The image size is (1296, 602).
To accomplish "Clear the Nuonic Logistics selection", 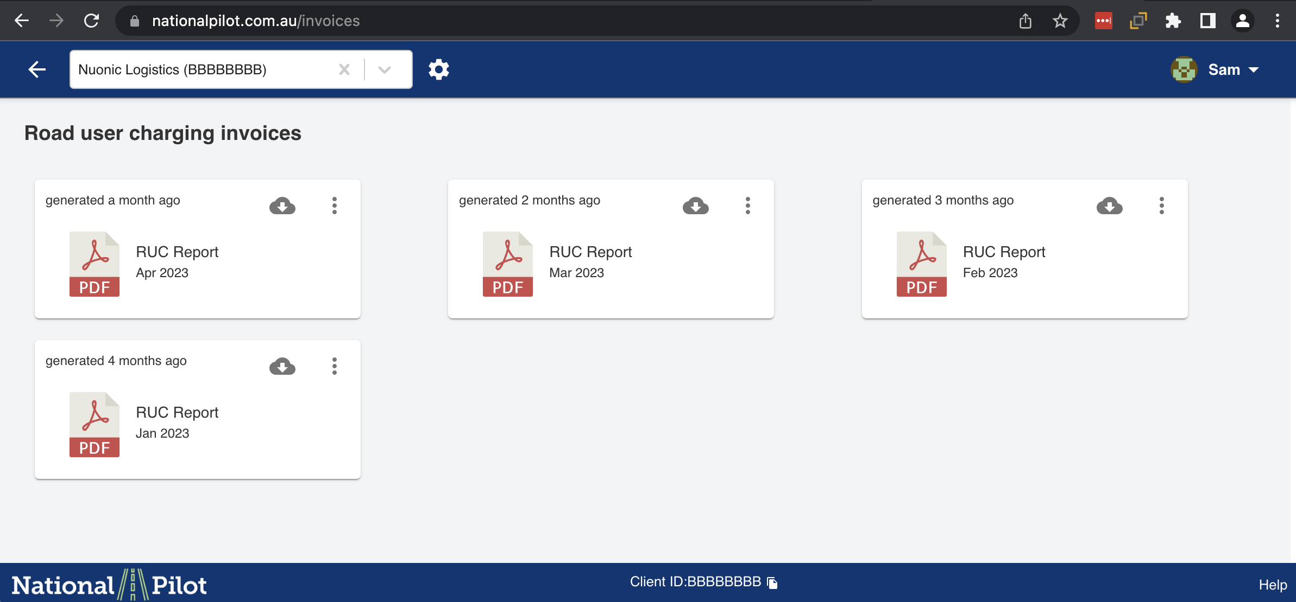I will point(344,69).
